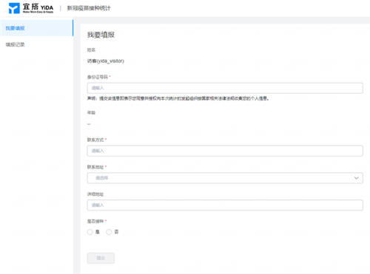The width and height of the screenshot is (370, 274).
Task: Focus the 身份证号码 input field
Action: click(x=225, y=88)
